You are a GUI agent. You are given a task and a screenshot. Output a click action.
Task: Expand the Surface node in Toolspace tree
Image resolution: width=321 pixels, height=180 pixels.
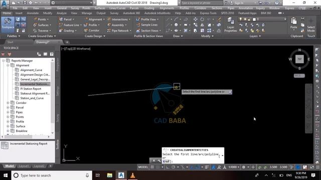pos(8,126)
